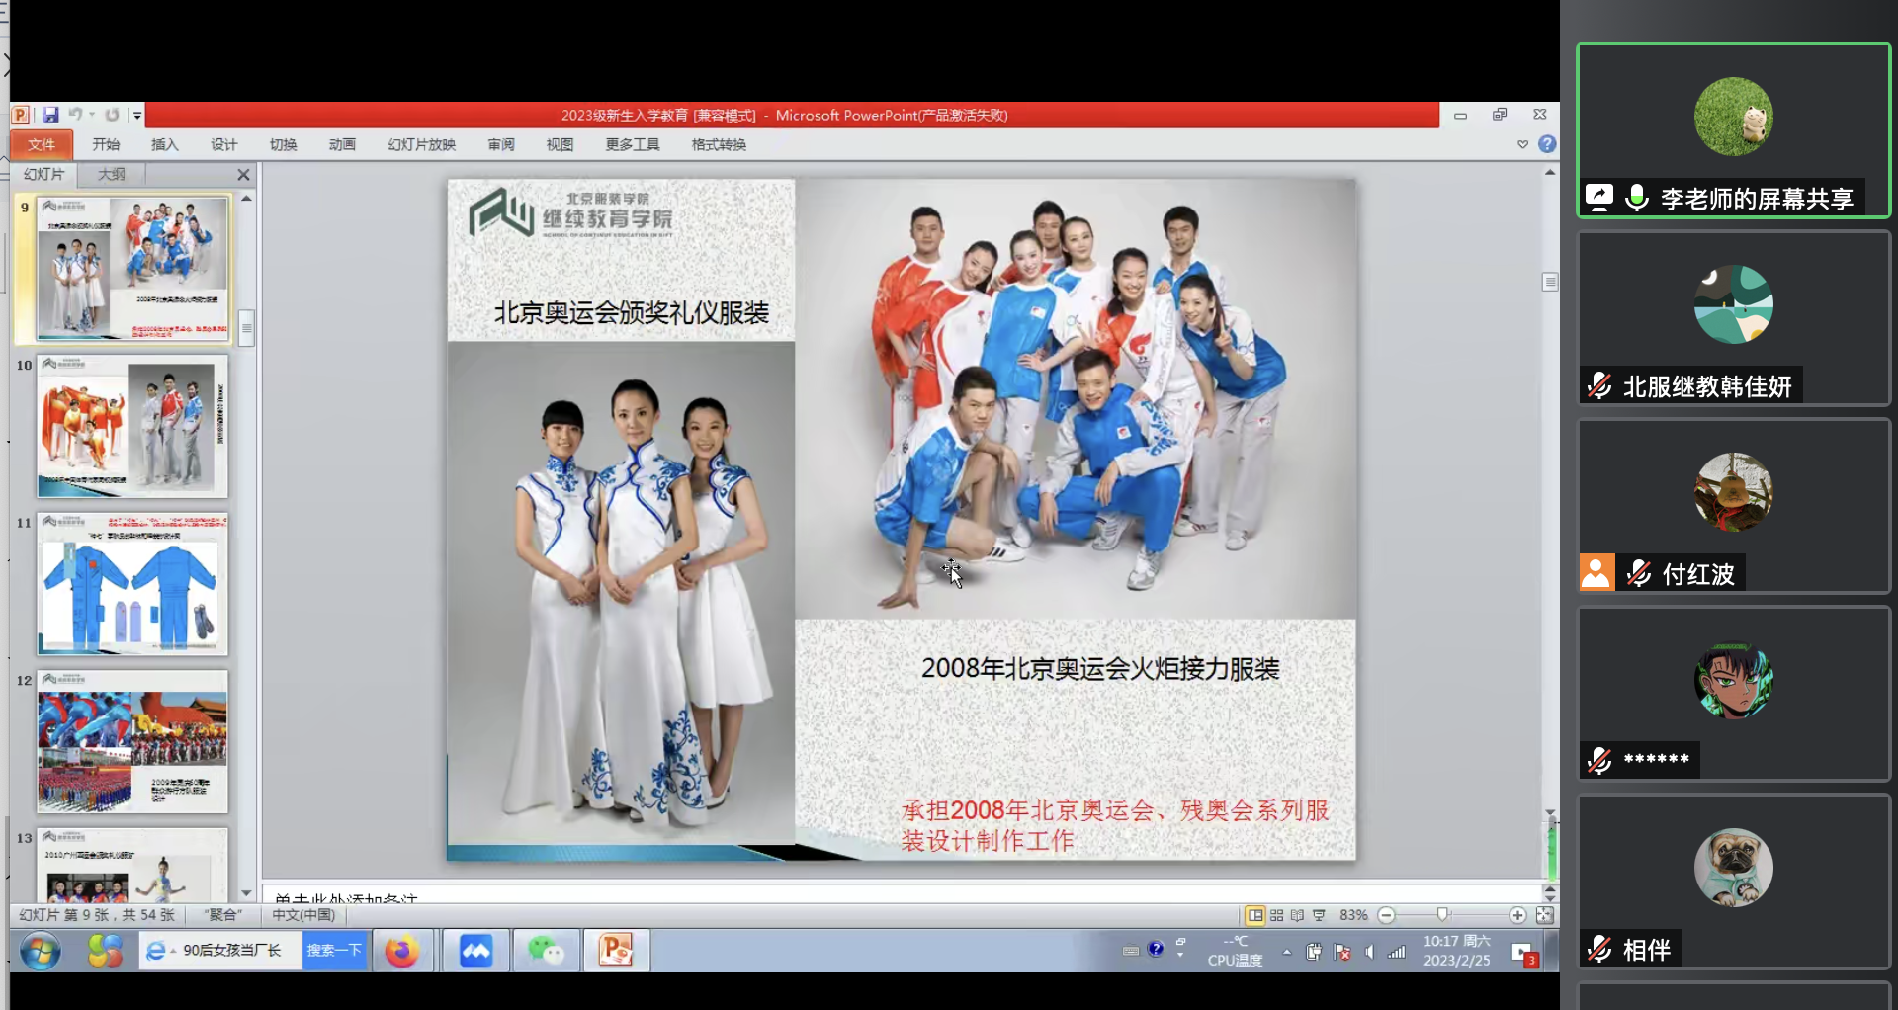Click the thumbnail pane scroll down arrow
The width and height of the screenshot is (1898, 1010).
tap(247, 892)
